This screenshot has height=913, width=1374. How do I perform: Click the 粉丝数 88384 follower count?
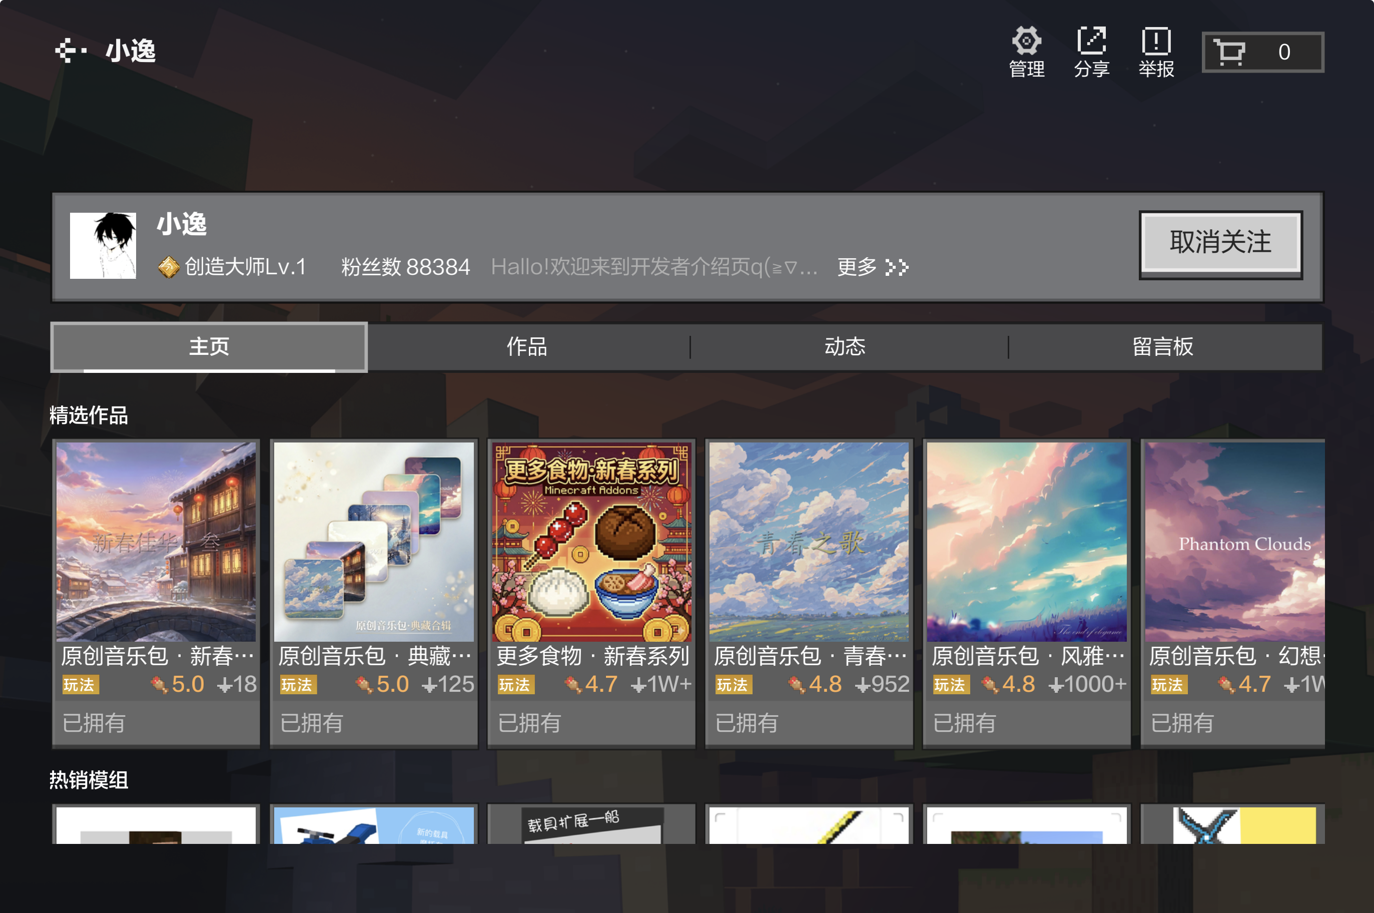[x=405, y=267]
